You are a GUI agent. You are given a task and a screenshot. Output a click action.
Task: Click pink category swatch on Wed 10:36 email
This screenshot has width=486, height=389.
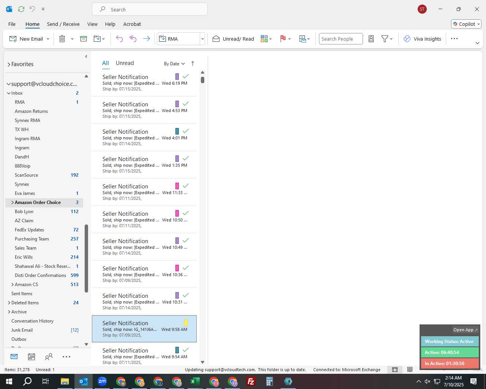click(177, 268)
